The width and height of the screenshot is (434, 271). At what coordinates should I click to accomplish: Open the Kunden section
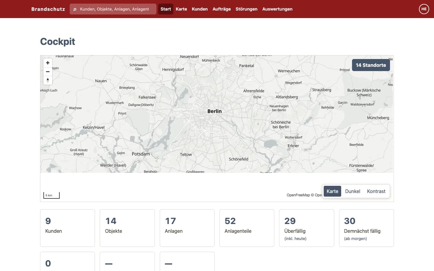200,9
